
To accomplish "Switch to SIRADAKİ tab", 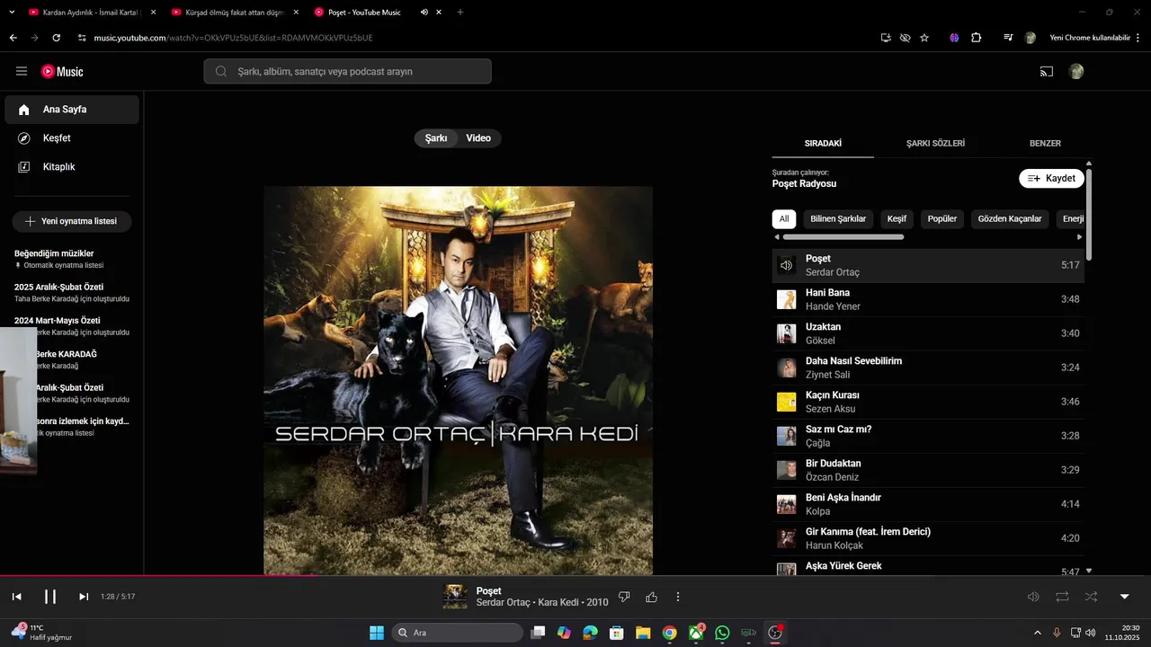I will (823, 143).
